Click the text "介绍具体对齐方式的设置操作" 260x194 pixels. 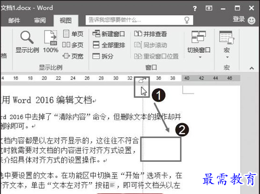click(50, 160)
